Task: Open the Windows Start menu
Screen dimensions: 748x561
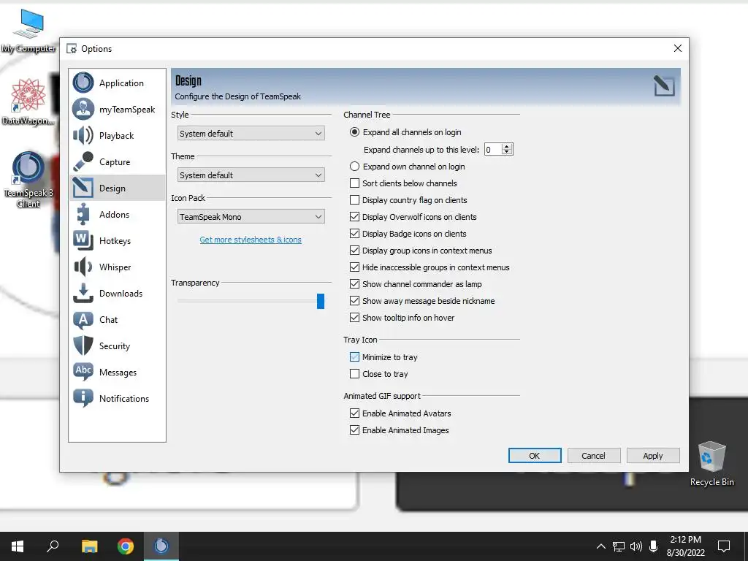Action: click(18, 546)
